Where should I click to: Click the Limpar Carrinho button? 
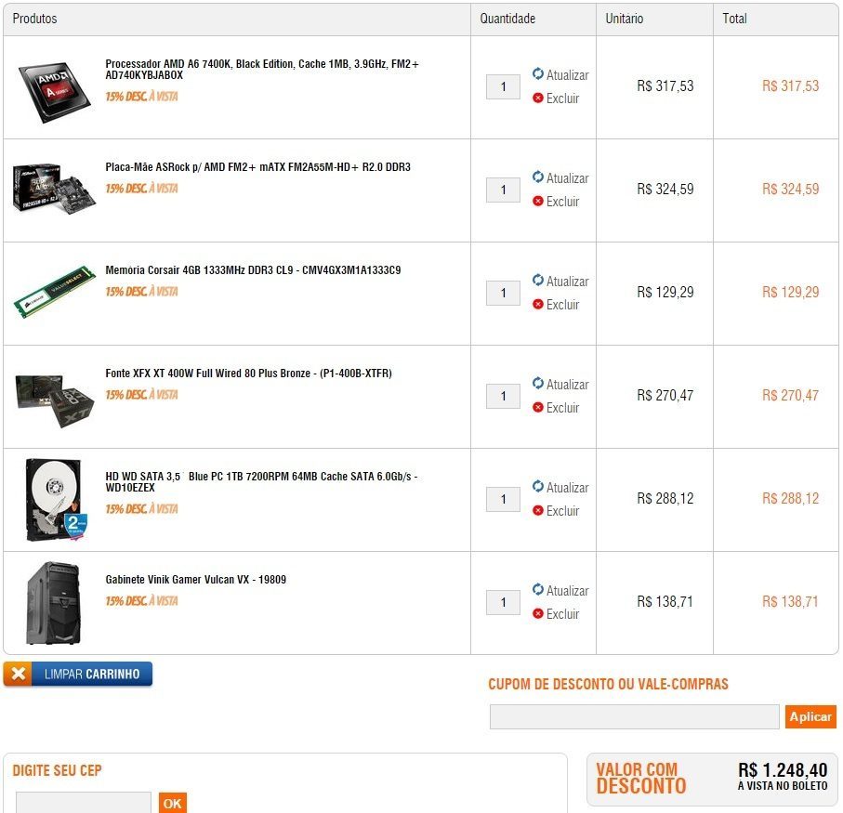[x=78, y=674]
